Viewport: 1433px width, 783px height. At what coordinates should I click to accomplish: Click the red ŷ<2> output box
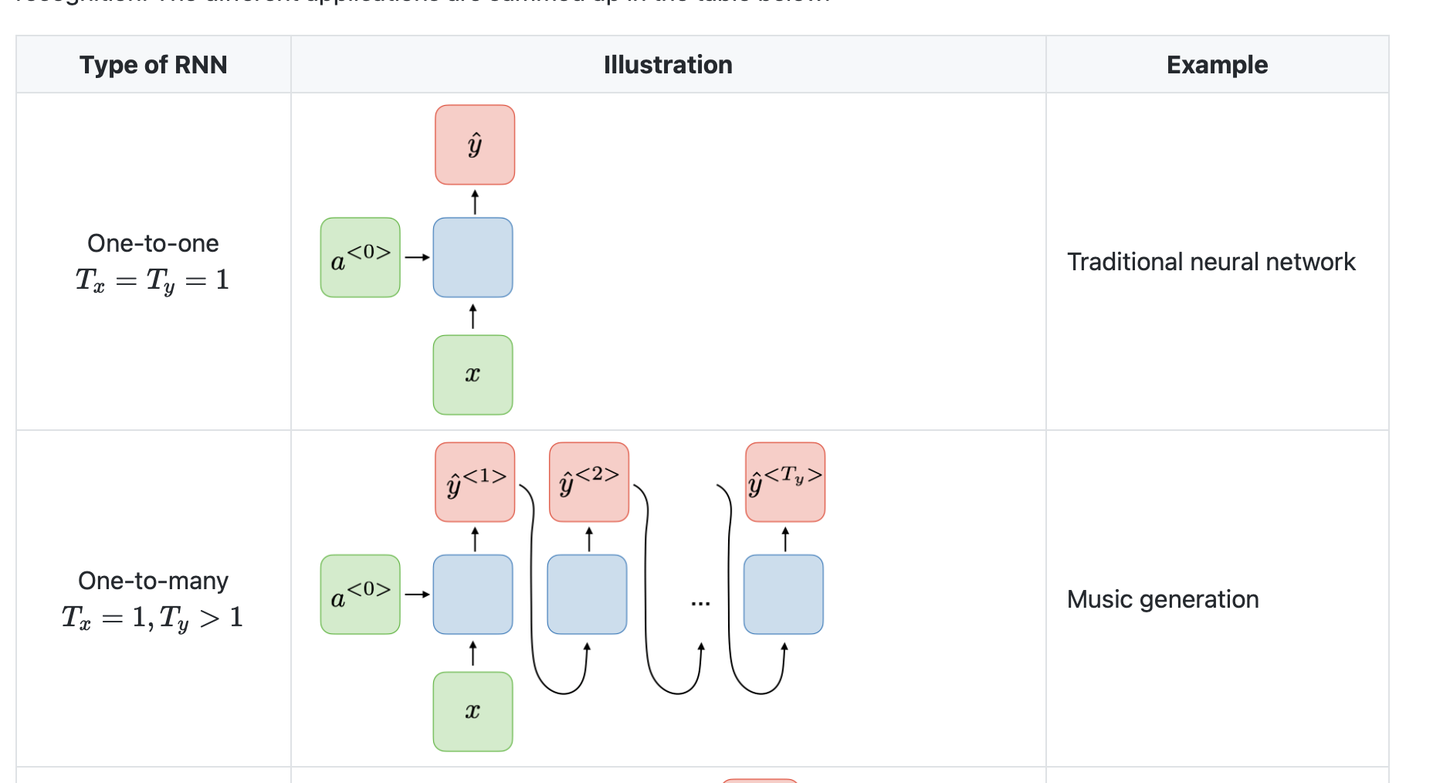[x=589, y=482]
